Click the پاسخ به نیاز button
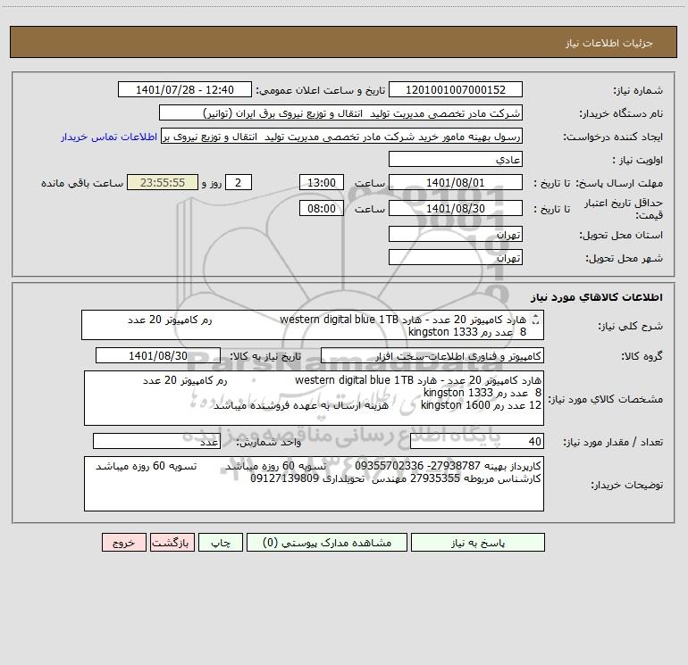Image resolution: width=688 pixels, height=665 pixels. (477, 542)
